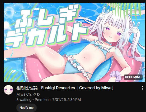Click the Covered by Miwa part of the title
The width and height of the screenshot is (146, 112).
(95, 88)
